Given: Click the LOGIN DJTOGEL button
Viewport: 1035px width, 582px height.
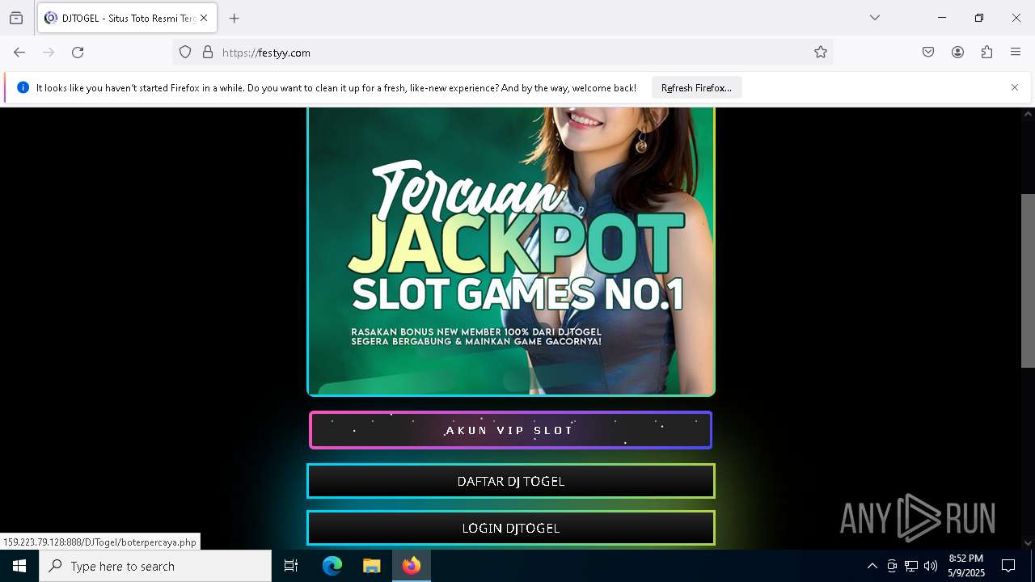Looking at the screenshot, I should coord(511,528).
